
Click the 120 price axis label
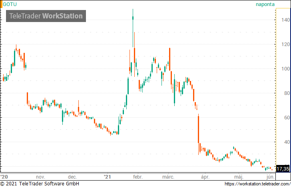[285, 44]
